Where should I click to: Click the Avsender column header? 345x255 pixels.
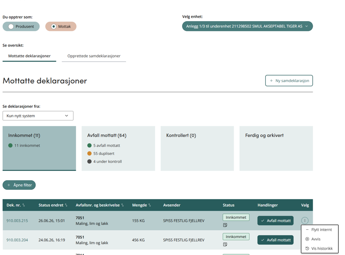172,205
